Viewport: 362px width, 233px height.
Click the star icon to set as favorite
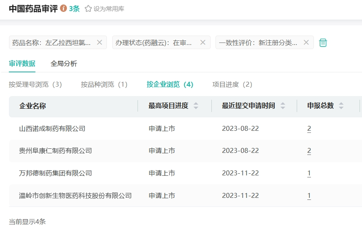pos(88,9)
